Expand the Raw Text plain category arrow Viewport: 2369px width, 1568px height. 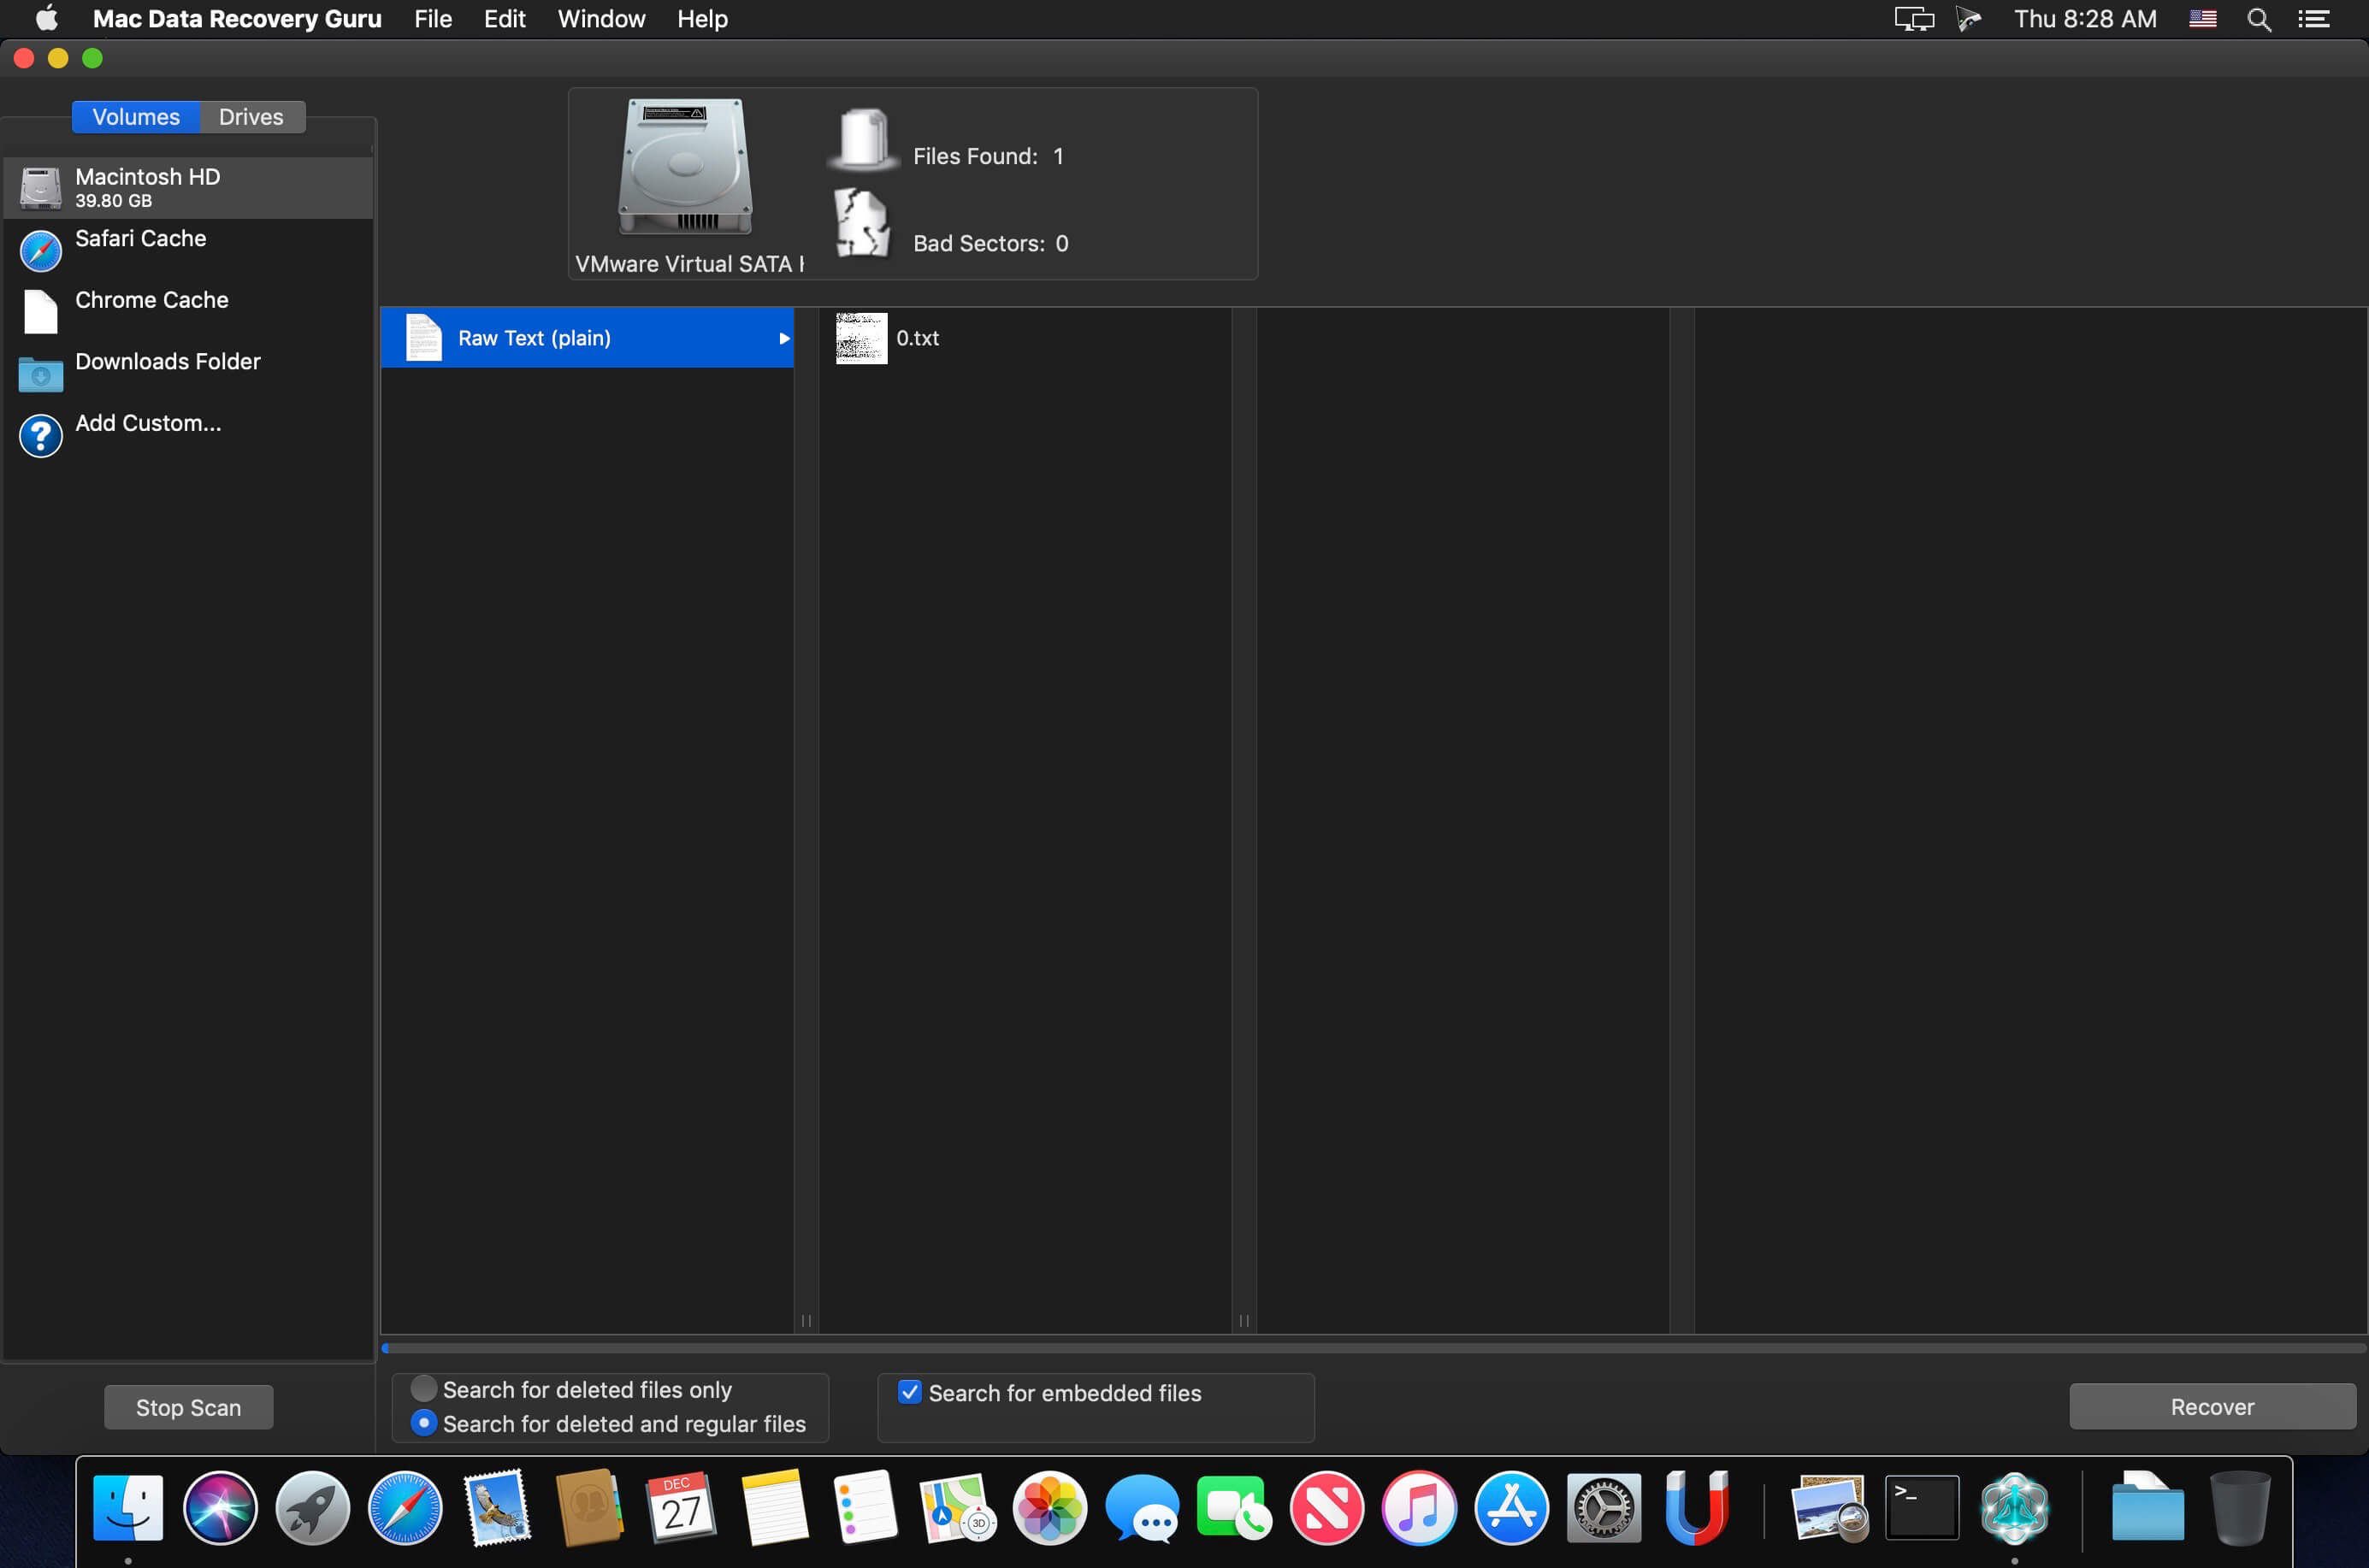[x=784, y=336]
